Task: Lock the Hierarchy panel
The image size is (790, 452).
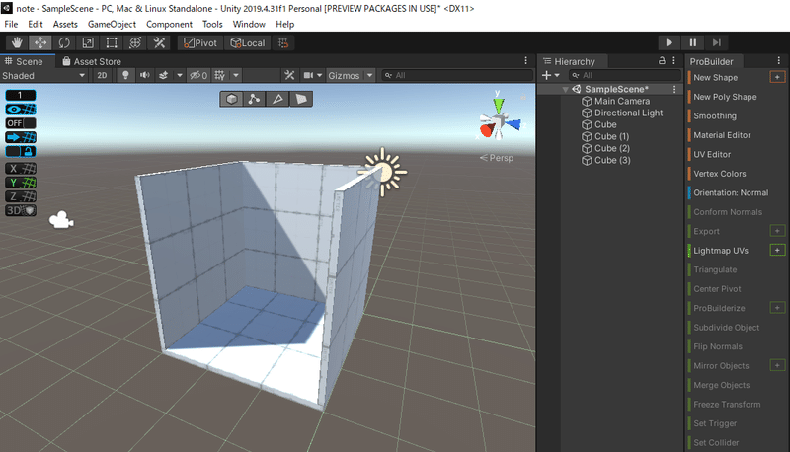Action: (662, 60)
